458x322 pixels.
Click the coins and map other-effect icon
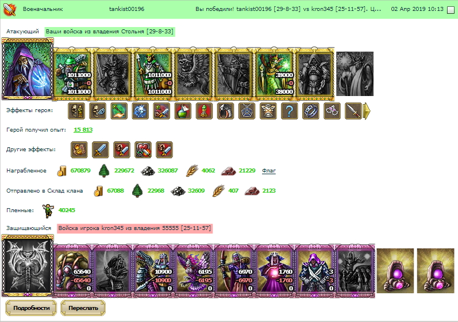tap(79, 149)
